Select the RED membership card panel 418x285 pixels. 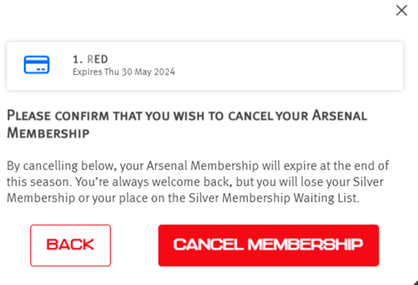(x=205, y=66)
